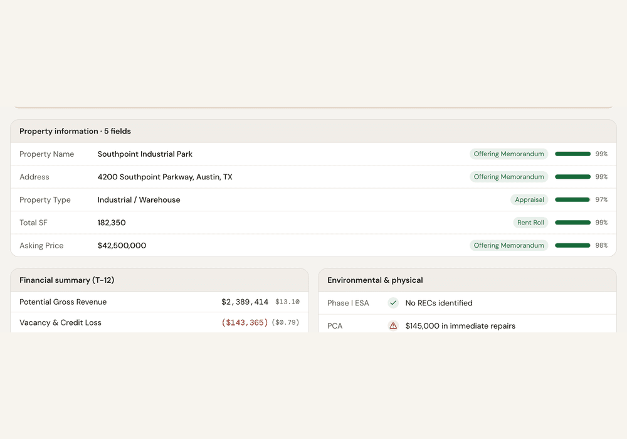Screen dimensions: 627x439
Task: Select the value Southpoint Industrial Park
Action: pos(145,154)
